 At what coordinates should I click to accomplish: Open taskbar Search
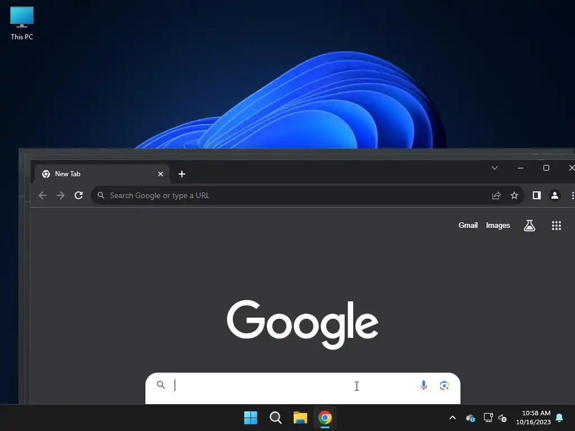[275, 418]
